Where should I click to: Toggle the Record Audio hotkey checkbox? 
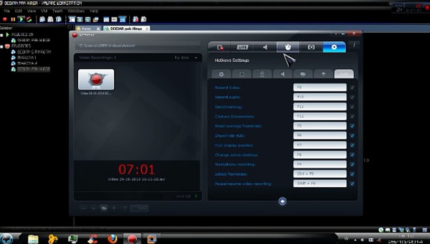click(352, 97)
